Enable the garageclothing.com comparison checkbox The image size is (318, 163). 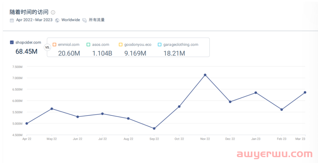(160, 44)
